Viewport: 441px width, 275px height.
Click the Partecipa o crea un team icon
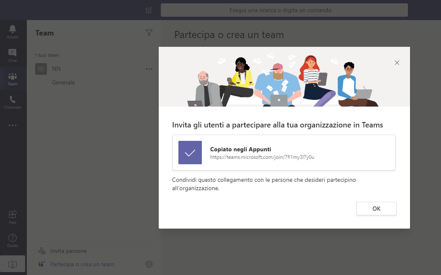click(x=41, y=264)
